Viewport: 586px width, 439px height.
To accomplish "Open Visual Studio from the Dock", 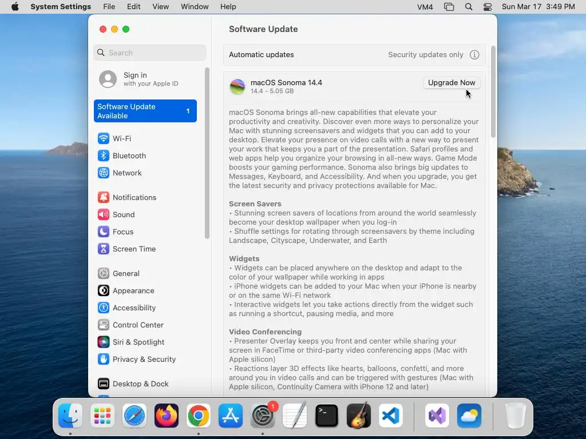I will coord(437,416).
